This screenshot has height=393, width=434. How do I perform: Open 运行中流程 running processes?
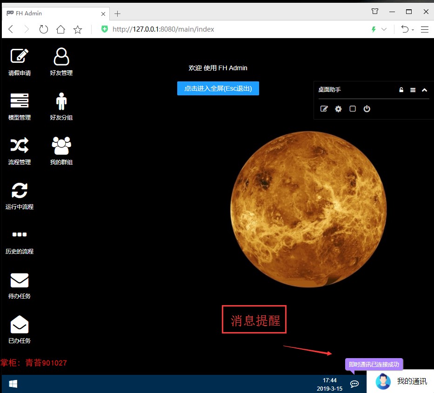(20, 196)
